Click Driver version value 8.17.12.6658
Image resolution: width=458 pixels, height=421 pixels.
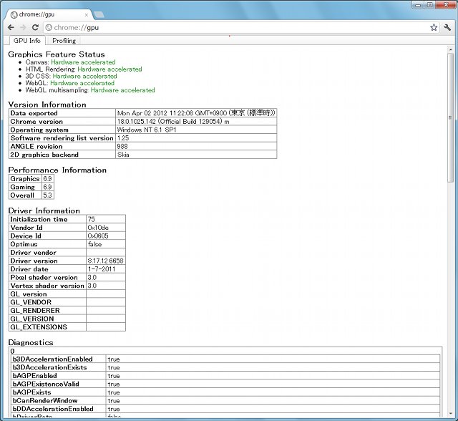[106, 261]
